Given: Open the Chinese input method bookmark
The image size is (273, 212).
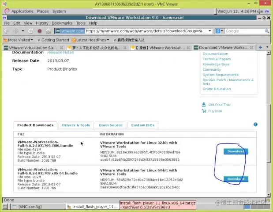Looking at the screenshot, I should (129, 40).
